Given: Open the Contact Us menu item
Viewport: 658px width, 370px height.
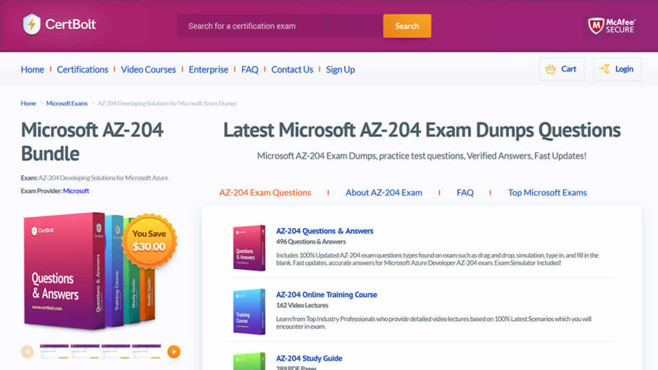Looking at the screenshot, I should (292, 69).
